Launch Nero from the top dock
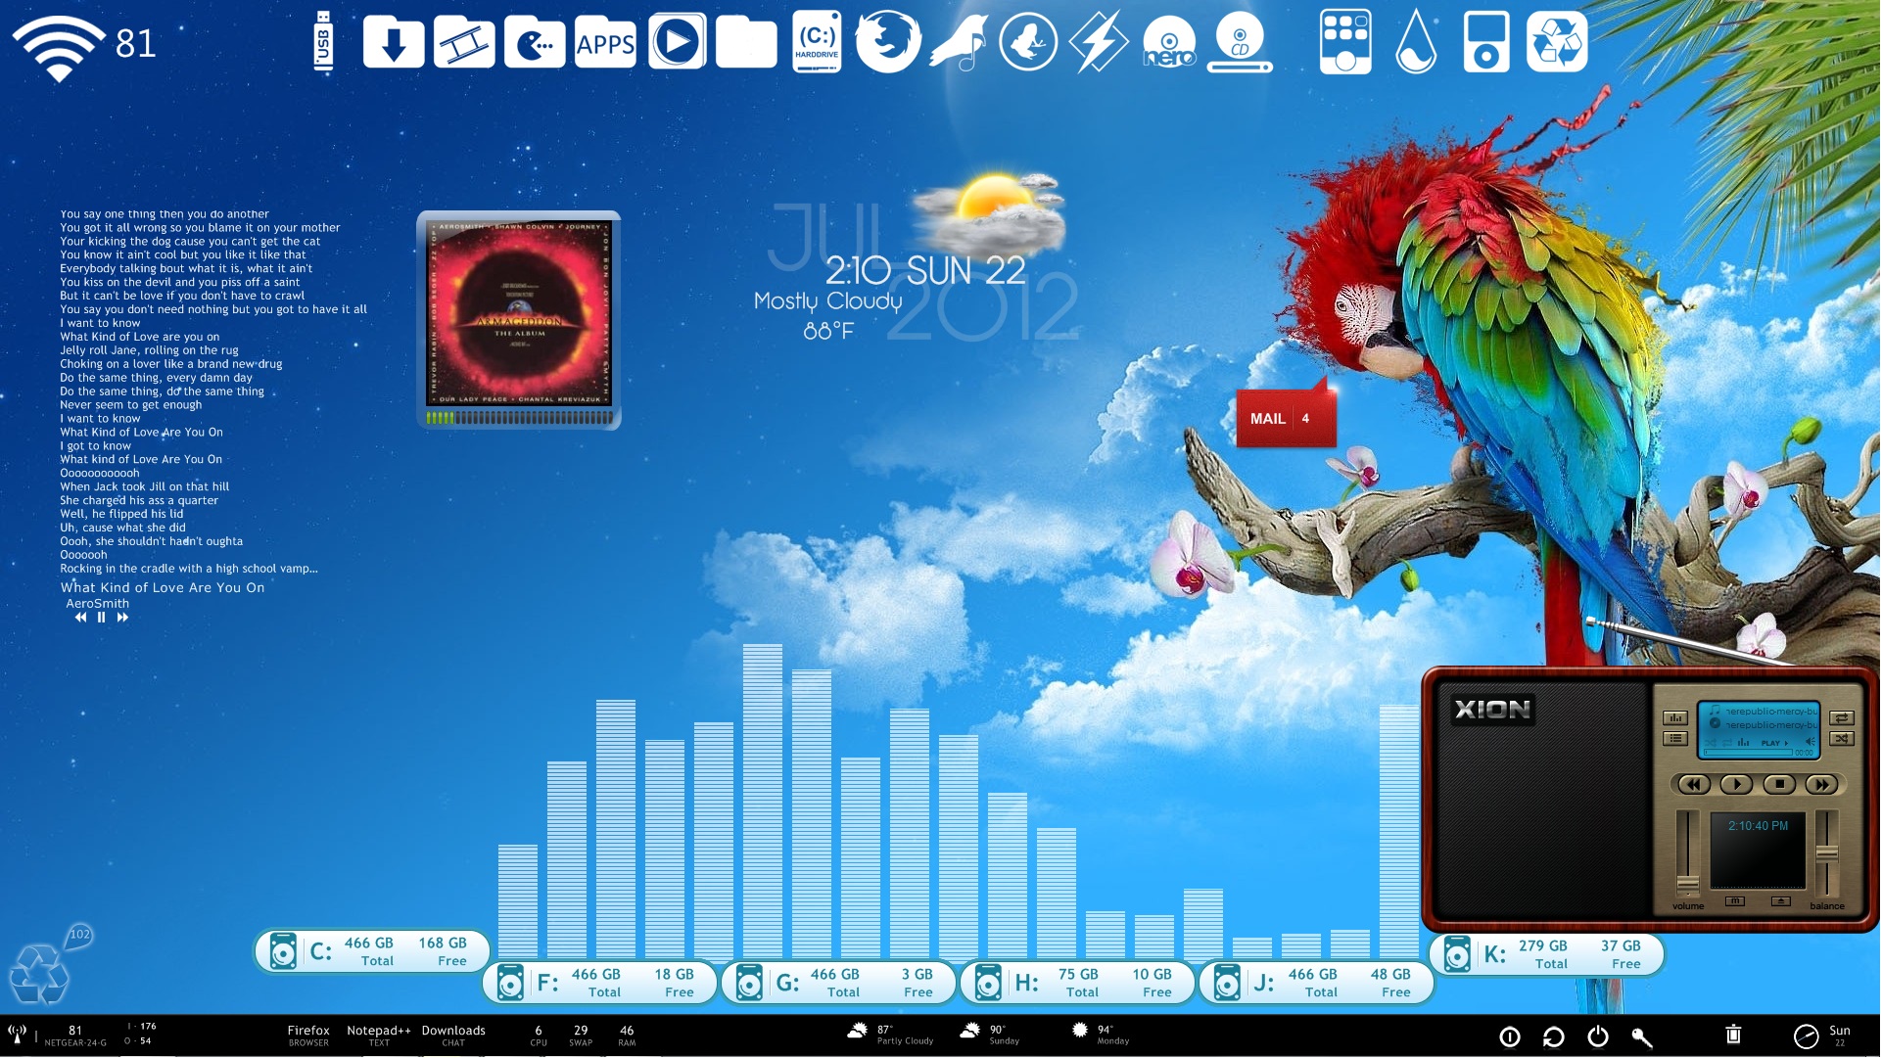Viewport: 1882px width, 1059px height. [1169, 44]
